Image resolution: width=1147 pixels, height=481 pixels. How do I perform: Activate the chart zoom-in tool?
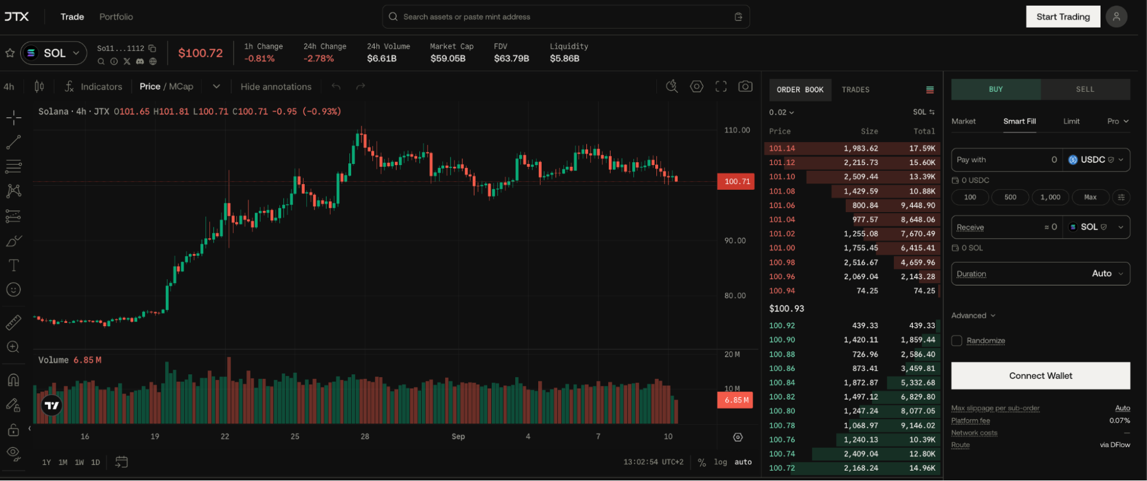pos(14,347)
